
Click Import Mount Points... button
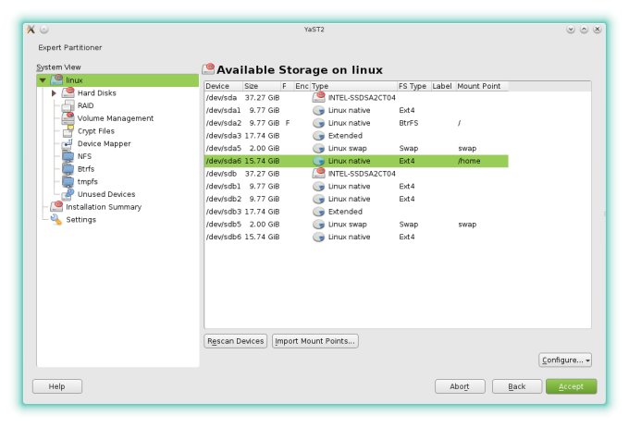click(314, 341)
